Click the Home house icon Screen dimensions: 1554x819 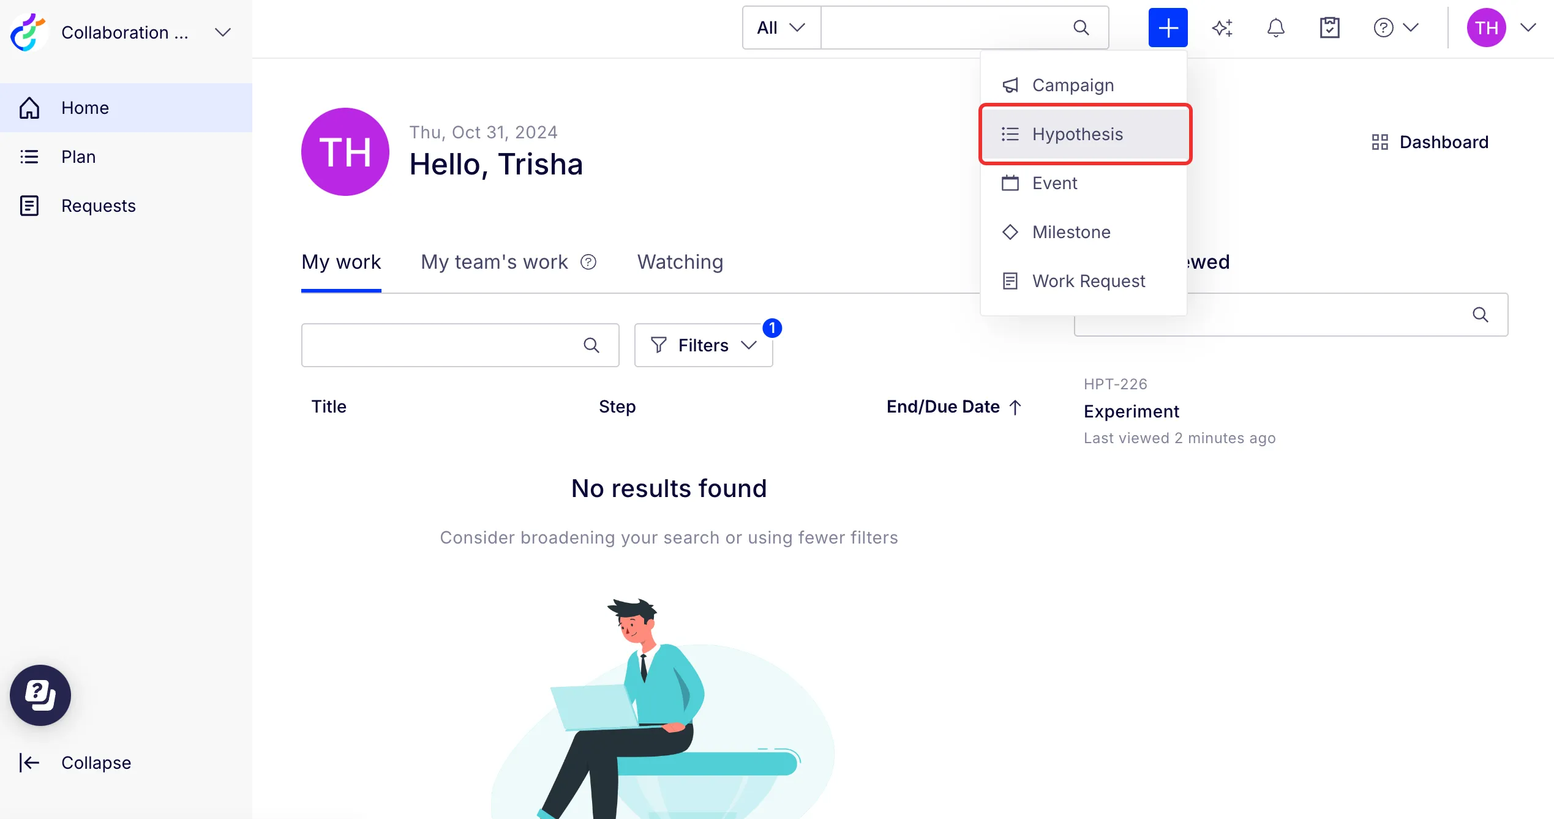29,108
